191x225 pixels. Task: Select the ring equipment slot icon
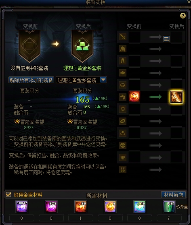[x=123, y=133]
